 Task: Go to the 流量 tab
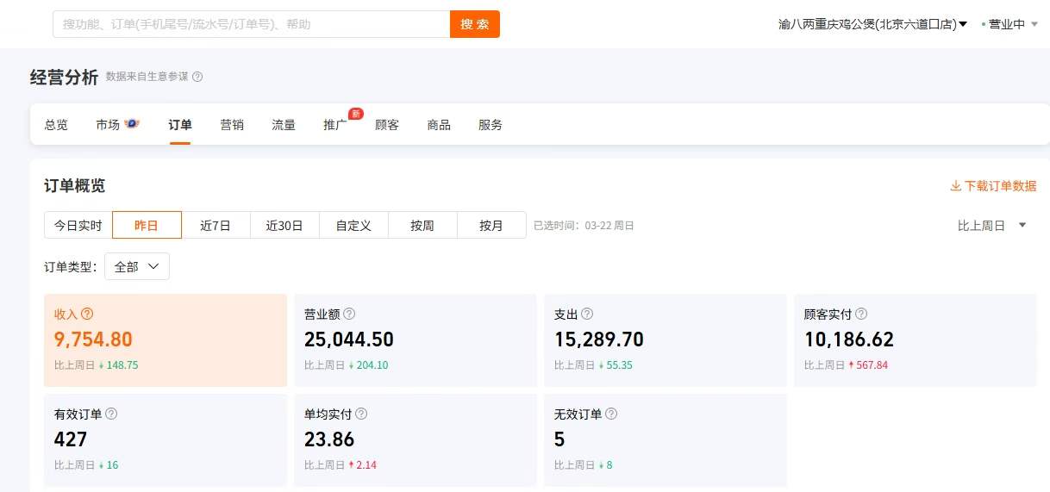click(x=284, y=125)
